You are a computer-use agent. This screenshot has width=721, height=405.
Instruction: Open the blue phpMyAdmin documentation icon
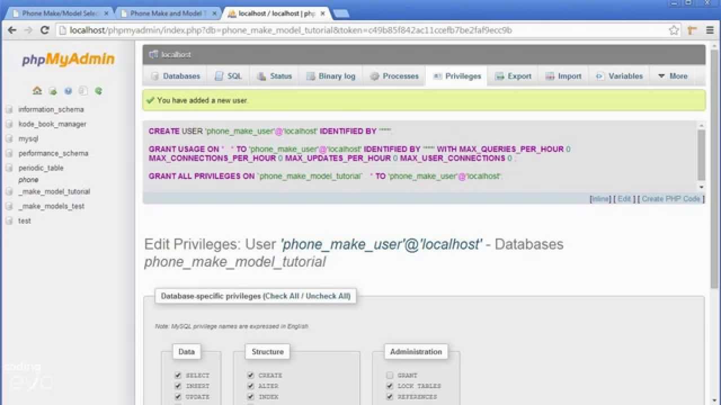pos(68,91)
